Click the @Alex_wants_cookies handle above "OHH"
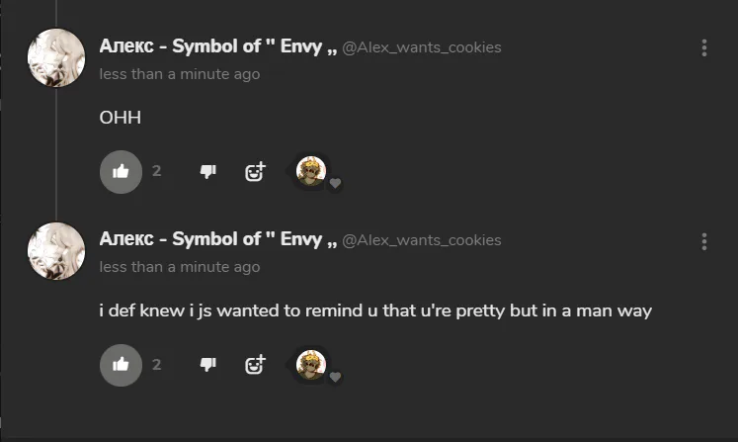This screenshot has width=738, height=442. 422,47
